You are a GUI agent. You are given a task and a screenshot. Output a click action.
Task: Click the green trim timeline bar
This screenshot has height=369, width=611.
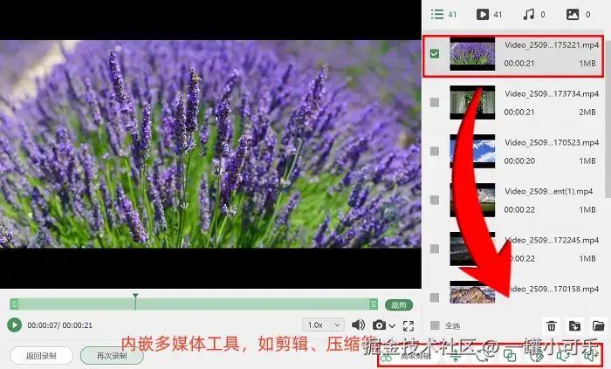pos(194,304)
